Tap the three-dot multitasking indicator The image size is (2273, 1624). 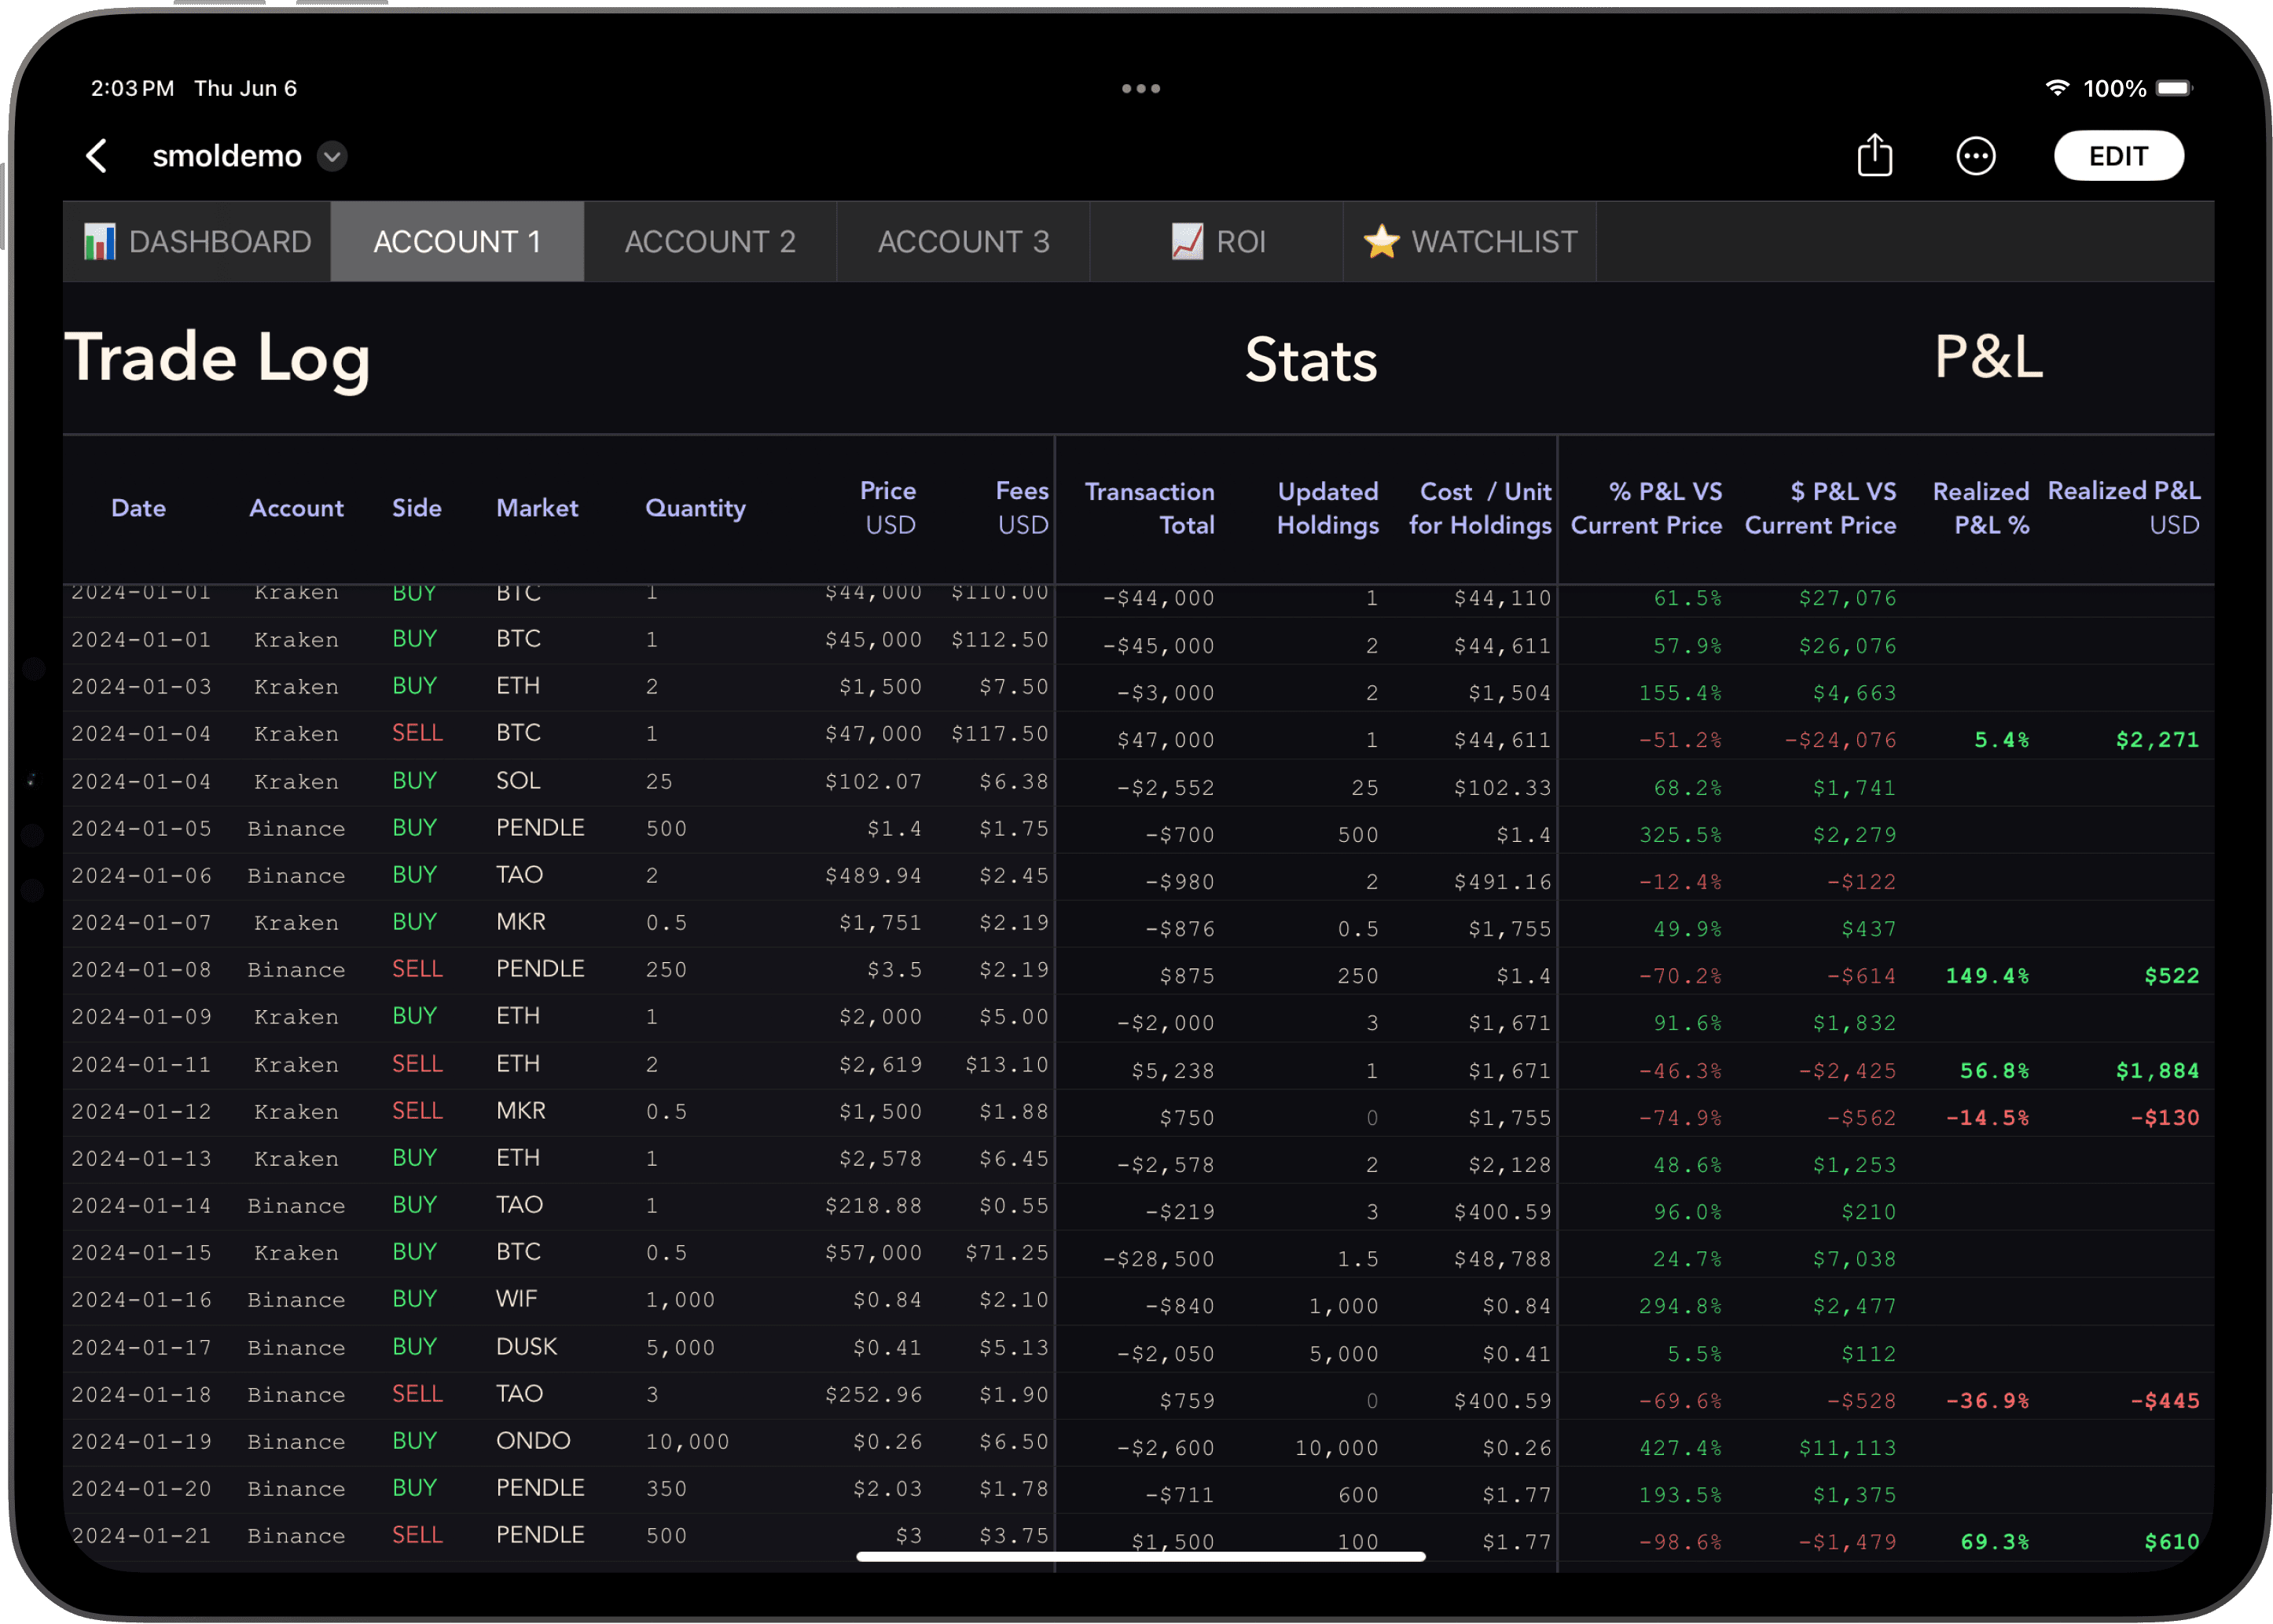click(x=1140, y=88)
